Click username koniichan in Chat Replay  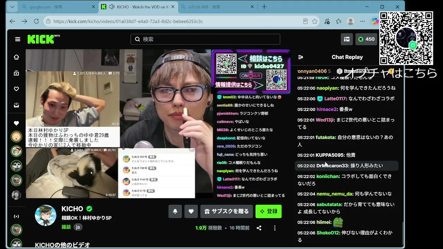click(327, 176)
